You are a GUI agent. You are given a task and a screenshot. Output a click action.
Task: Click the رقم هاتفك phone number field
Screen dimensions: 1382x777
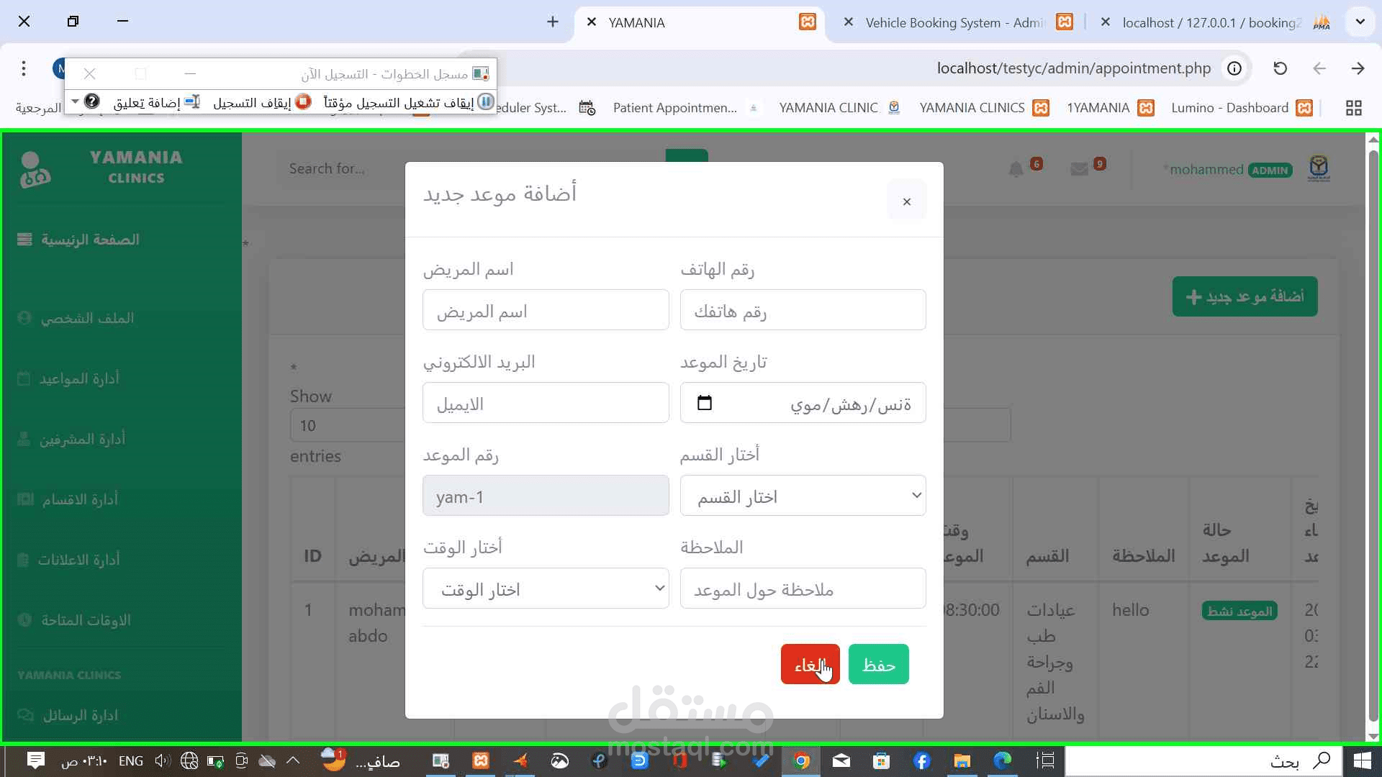803,310
